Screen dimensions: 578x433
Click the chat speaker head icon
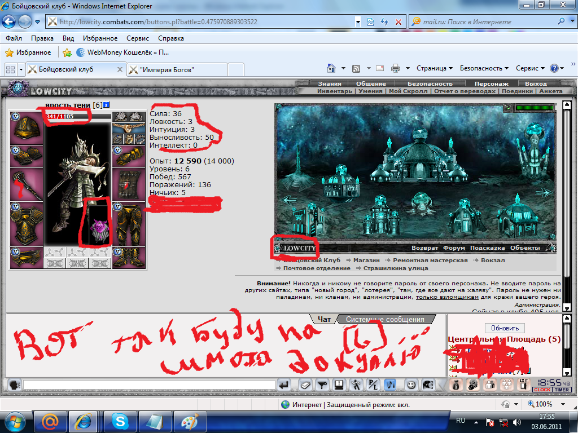tap(14, 385)
